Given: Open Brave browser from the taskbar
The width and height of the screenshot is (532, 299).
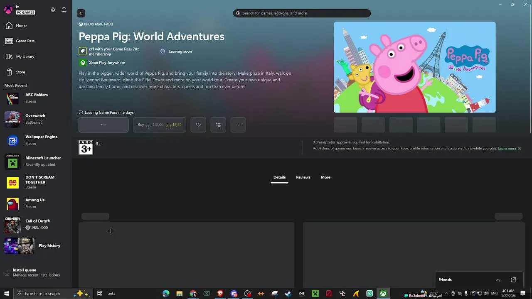Looking at the screenshot, I should [x=220, y=294].
